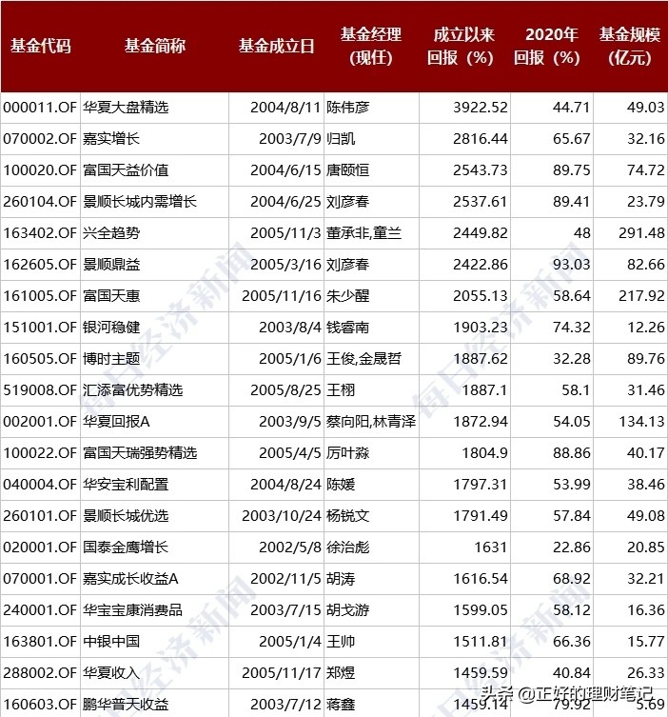The height and width of the screenshot is (717, 668).
Task: Select fund name 嘉实增长
Action: click(111, 139)
